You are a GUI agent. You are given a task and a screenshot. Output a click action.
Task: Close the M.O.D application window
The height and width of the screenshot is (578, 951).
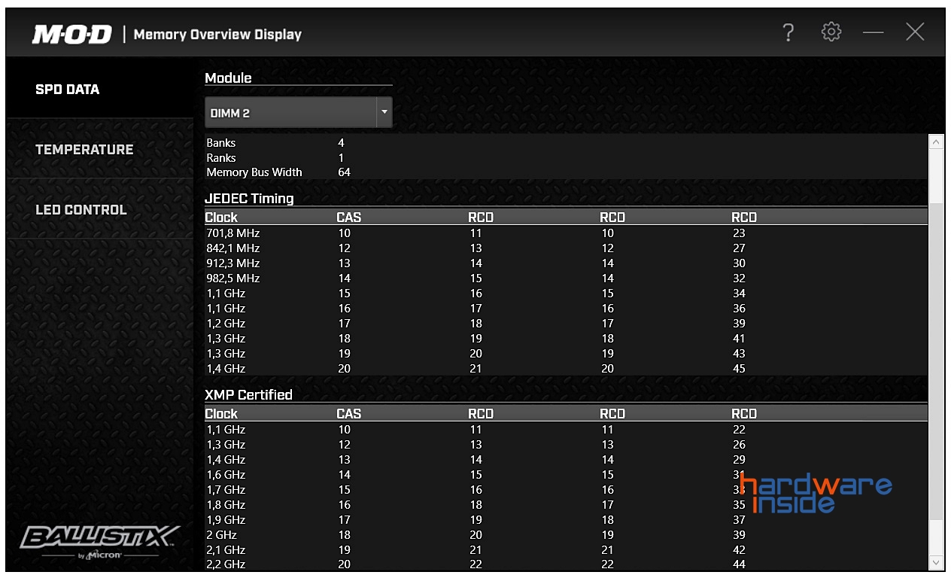coord(915,32)
